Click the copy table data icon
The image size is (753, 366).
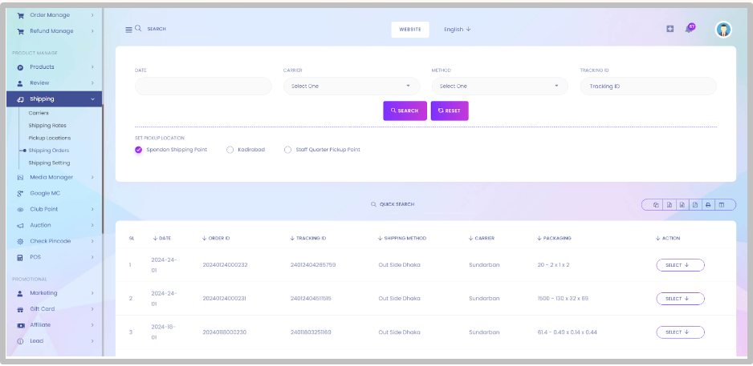656,205
